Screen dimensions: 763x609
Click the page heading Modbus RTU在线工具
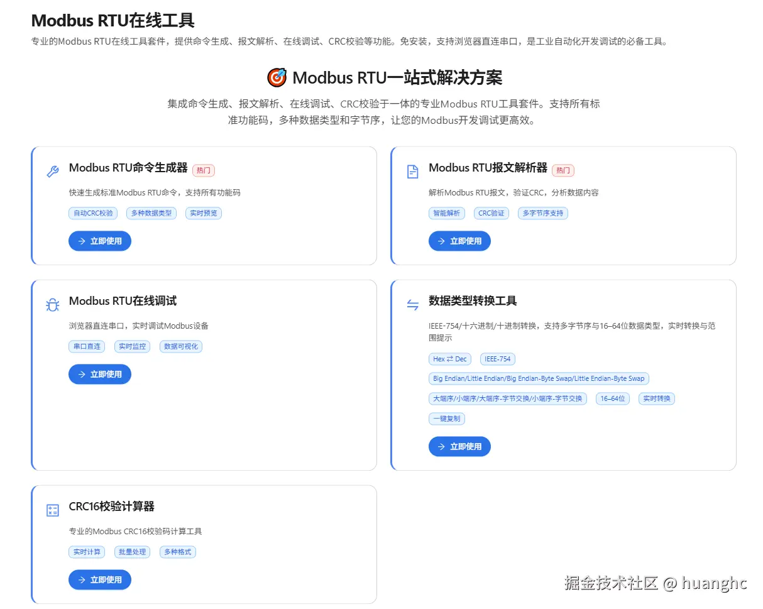pos(113,20)
